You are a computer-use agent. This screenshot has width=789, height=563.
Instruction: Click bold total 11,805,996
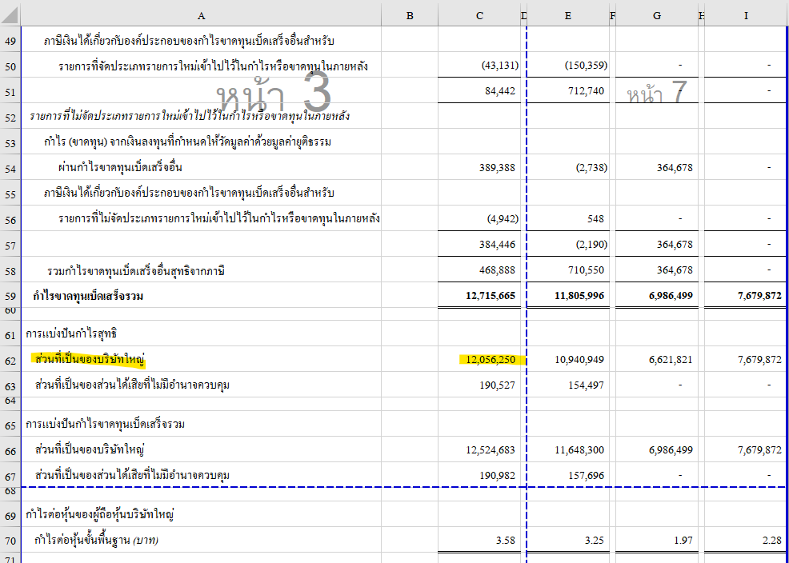(568, 296)
